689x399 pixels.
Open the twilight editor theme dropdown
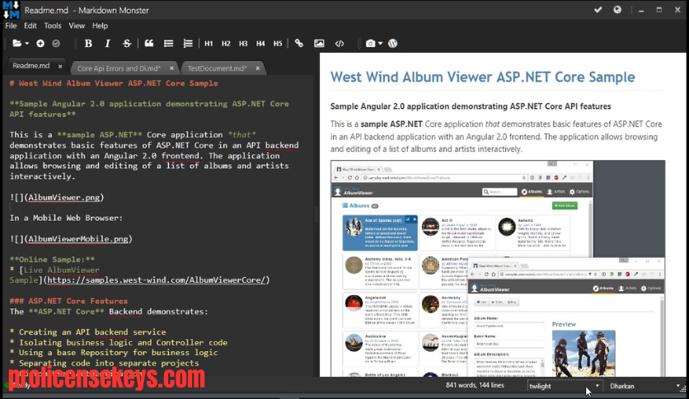coord(565,386)
